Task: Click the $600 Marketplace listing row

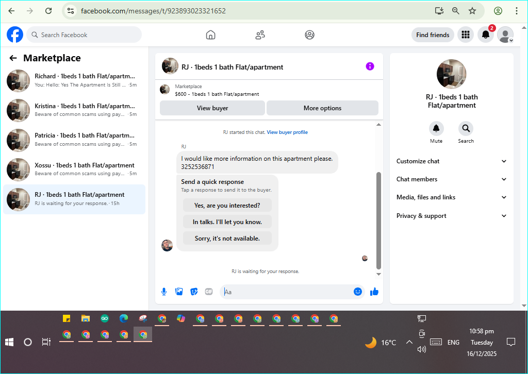Action: coord(269,90)
